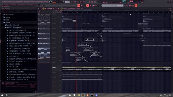Switch to the LIBRARY browser tab

[x=25, y=11]
